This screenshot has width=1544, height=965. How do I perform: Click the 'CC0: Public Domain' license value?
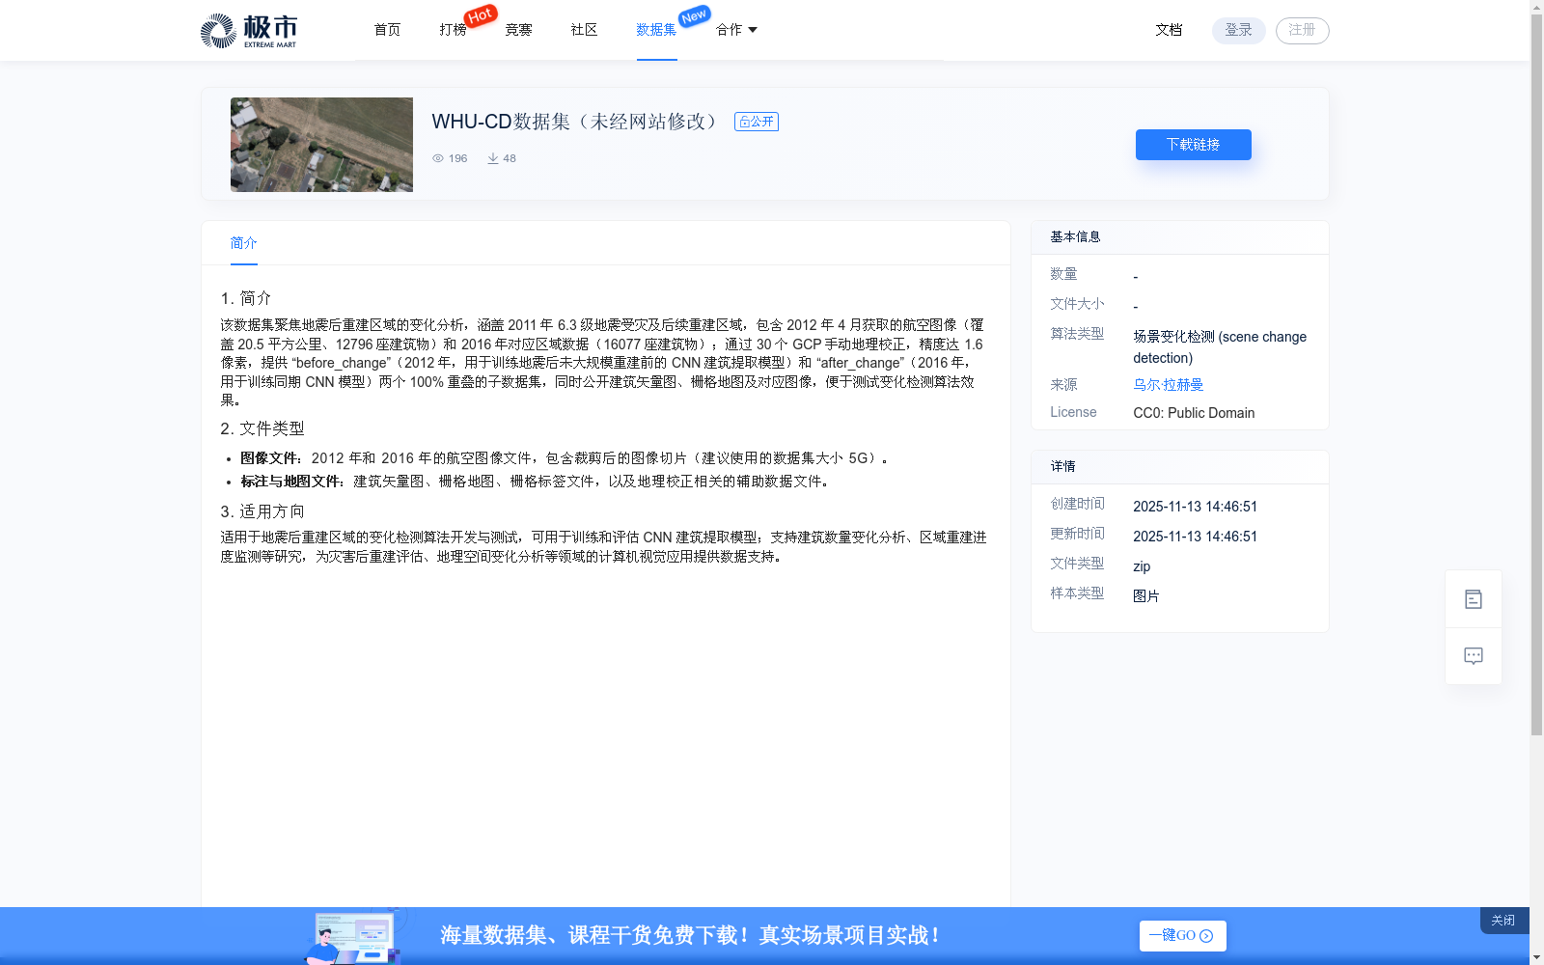tap(1194, 413)
